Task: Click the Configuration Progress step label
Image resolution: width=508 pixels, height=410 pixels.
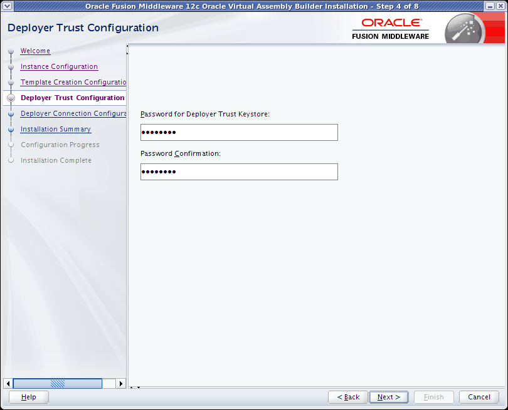Action: pos(60,145)
